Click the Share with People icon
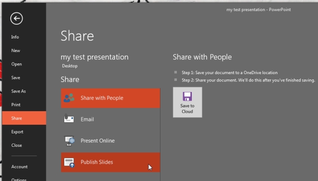The width and height of the screenshot is (318, 181). (x=69, y=98)
